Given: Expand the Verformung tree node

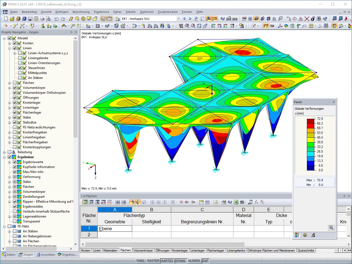Looking at the screenshot, I should (10, 177).
